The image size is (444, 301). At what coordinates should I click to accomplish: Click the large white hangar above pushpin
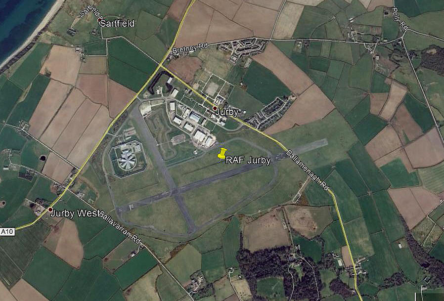point(200,136)
